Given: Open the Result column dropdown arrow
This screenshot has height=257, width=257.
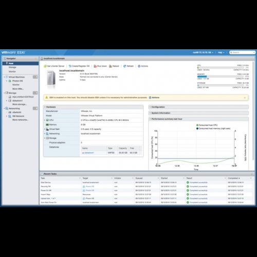Looking at the screenshot, I should click(x=225, y=178).
